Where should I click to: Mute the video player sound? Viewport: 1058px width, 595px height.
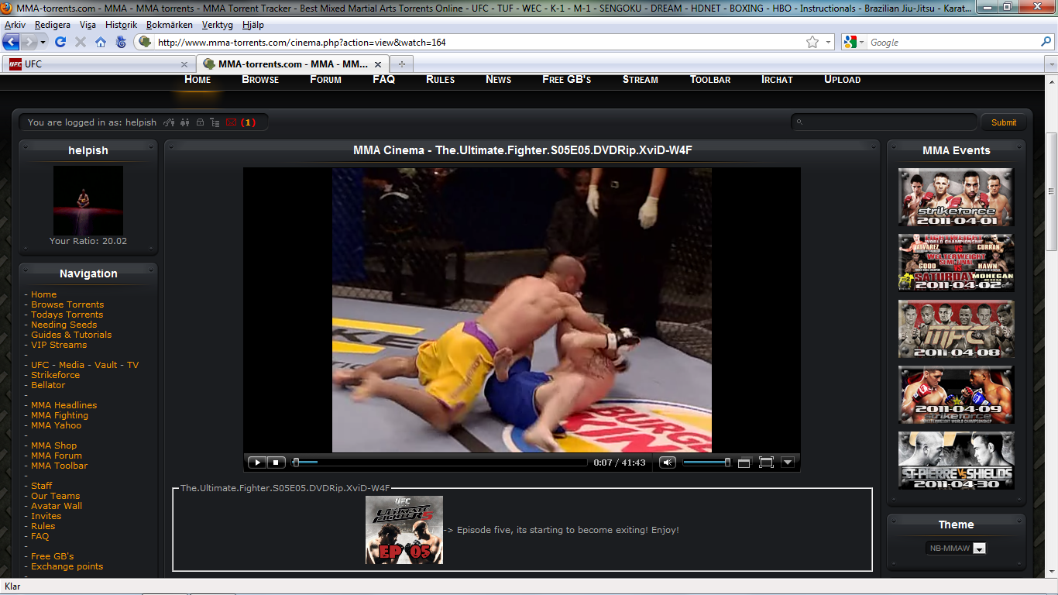(x=668, y=463)
